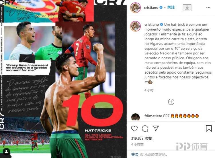Open cristiano profile picture in header
This screenshot has height=158, width=215.
coord(135,7)
